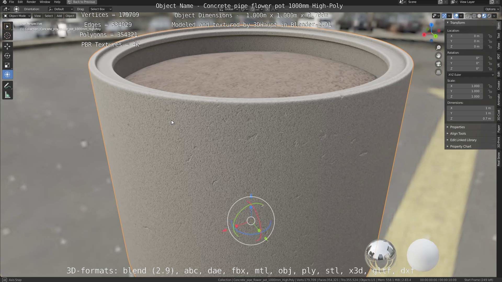Open shading options dropdown arrow
Viewport: 502px width, 282px height.
coord(494,16)
